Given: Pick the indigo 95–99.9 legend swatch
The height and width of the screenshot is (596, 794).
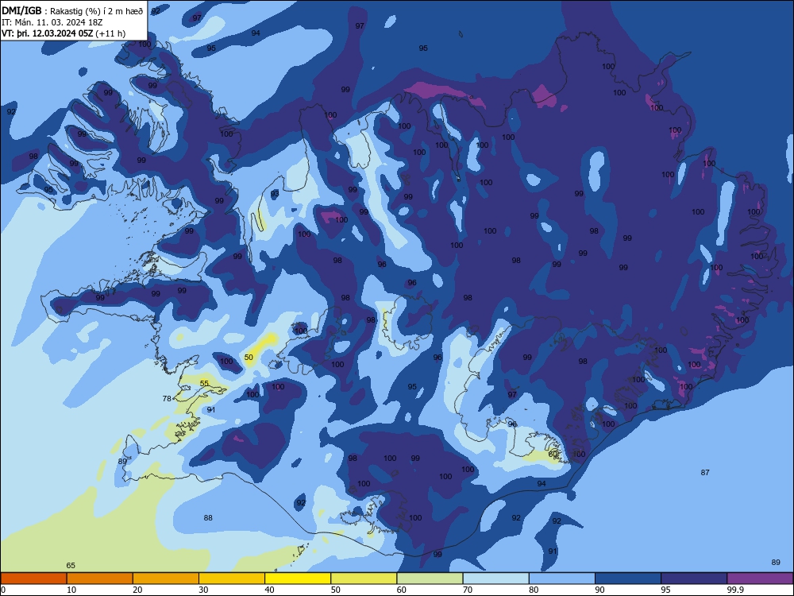Looking at the screenshot, I should pyautogui.click(x=694, y=579).
